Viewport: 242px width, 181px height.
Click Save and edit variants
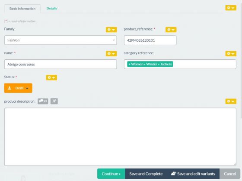pos(193,174)
